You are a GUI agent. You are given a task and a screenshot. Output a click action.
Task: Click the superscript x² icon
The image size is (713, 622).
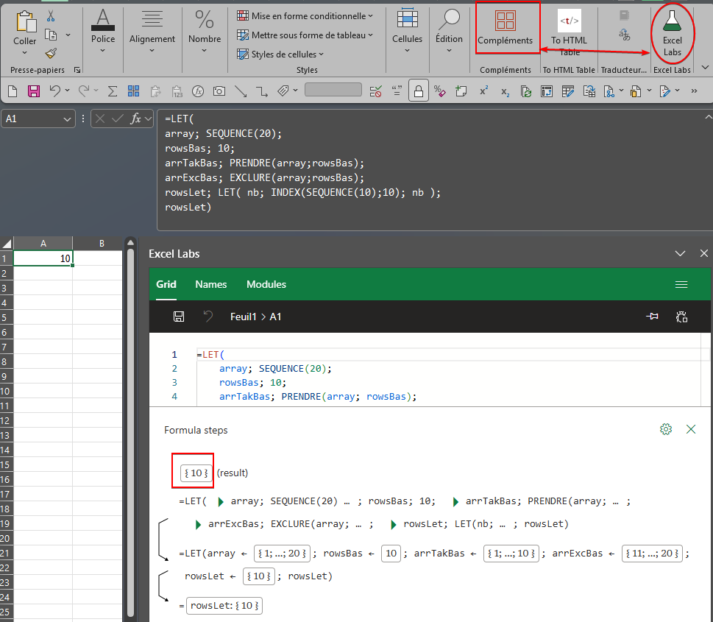[484, 91]
